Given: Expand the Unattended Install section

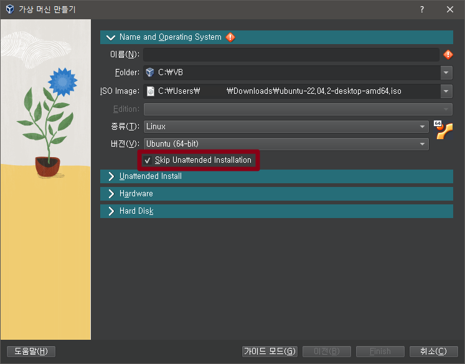Looking at the screenshot, I should tap(111, 176).
